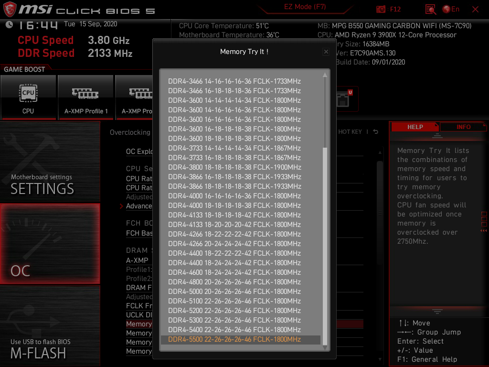The height and width of the screenshot is (367, 489).
Task: Select DDR4-5300 22-26-26-26-46 FCLK-1800MHz
Action: (x=234, y=320)
